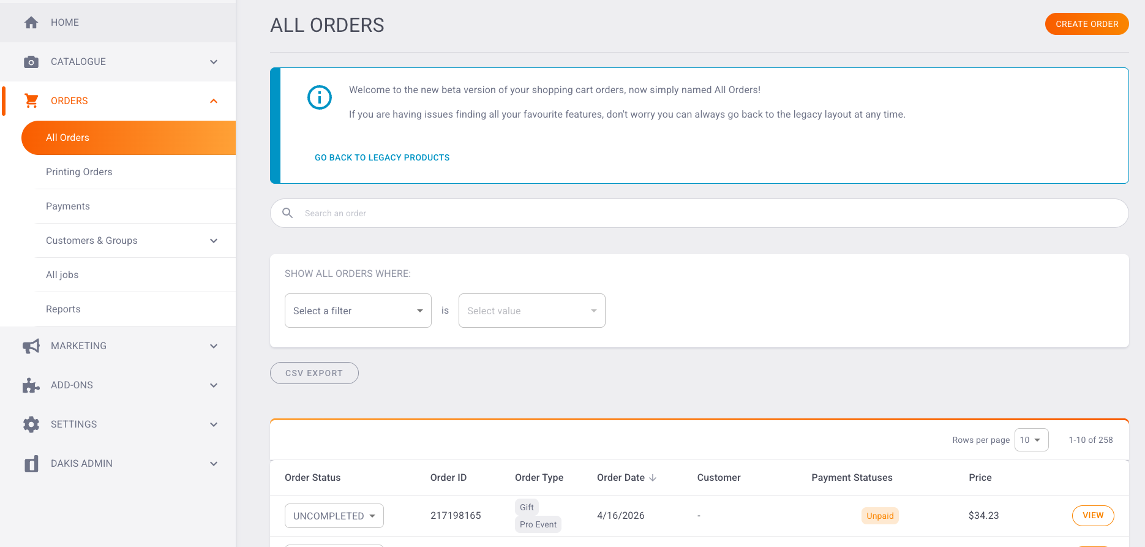Image resolution: width=1145 pixels, height=547 pixels.
Task: Sort by Customer column header
Action: coord(719,478)
